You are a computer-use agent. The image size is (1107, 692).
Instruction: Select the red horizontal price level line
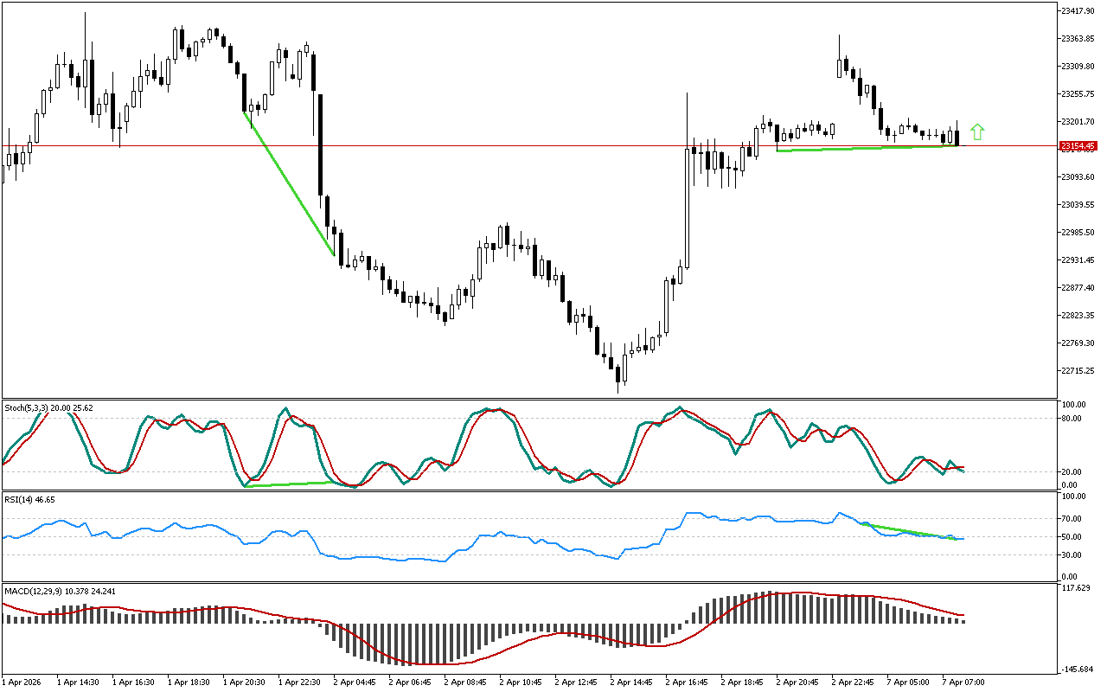click(519, 145)
